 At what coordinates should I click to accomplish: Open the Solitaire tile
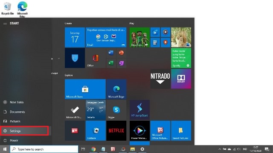pyautogui.click(x=96, y=130)
